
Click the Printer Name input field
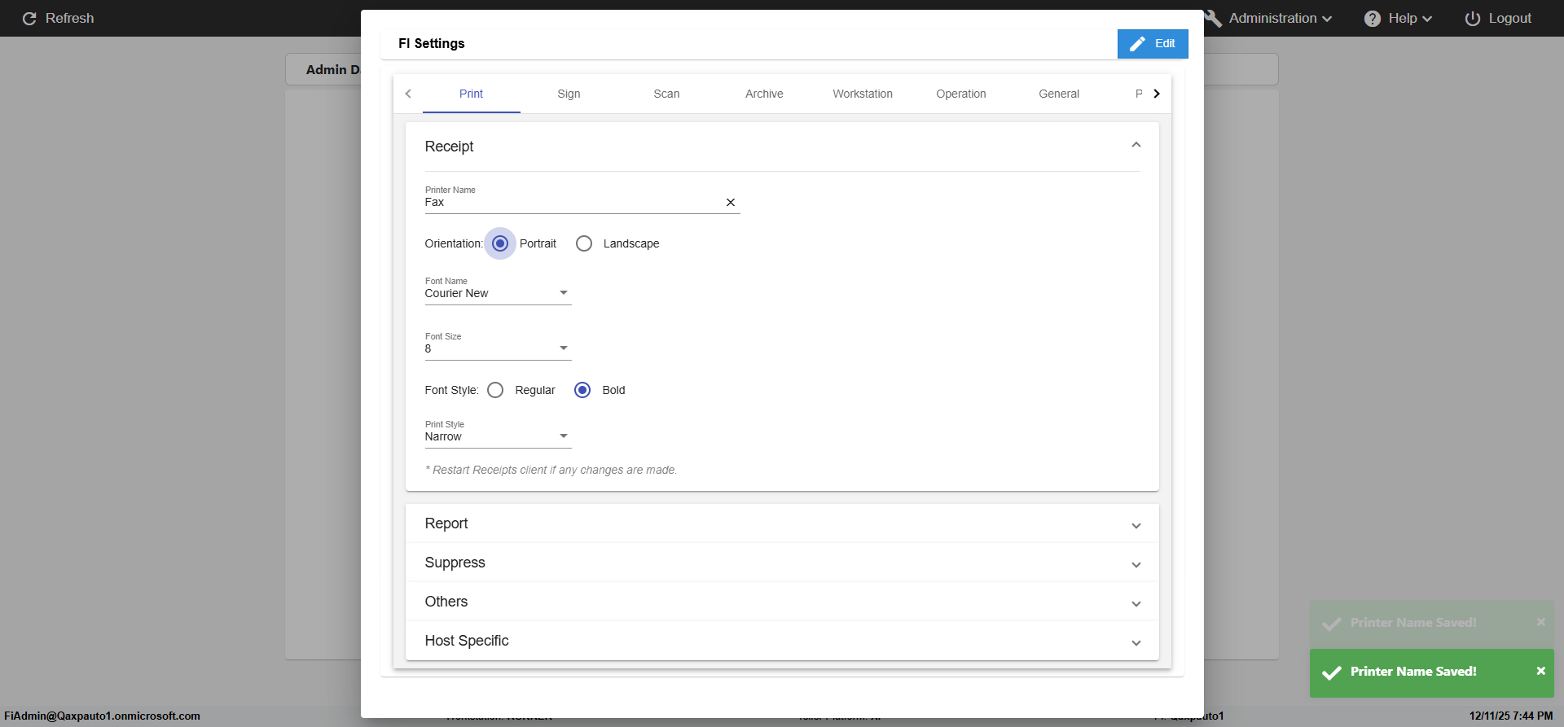[x=570, y=203]
